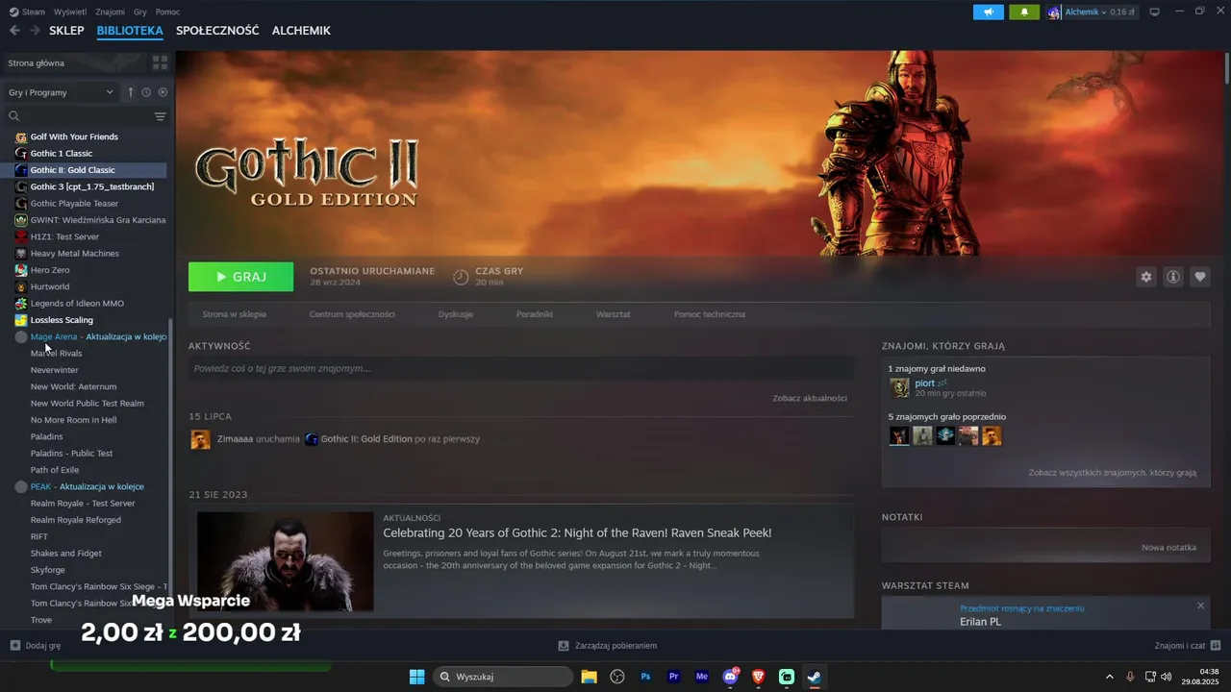Viewport: 1231px width, 692px height.
Task: Open File Explorer from taskbar
Action: 589,677
